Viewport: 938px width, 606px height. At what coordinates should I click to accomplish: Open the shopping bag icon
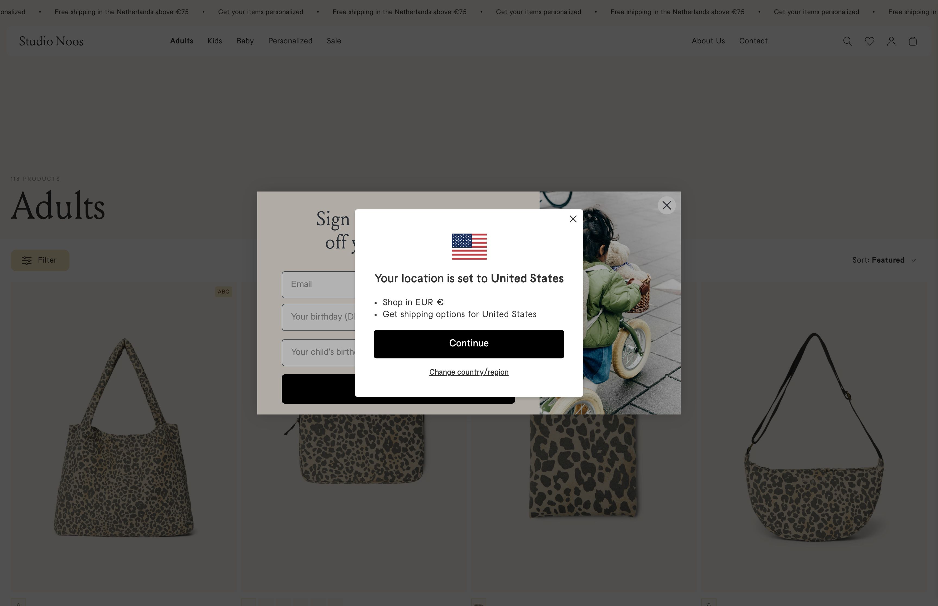tap(913, 41)
